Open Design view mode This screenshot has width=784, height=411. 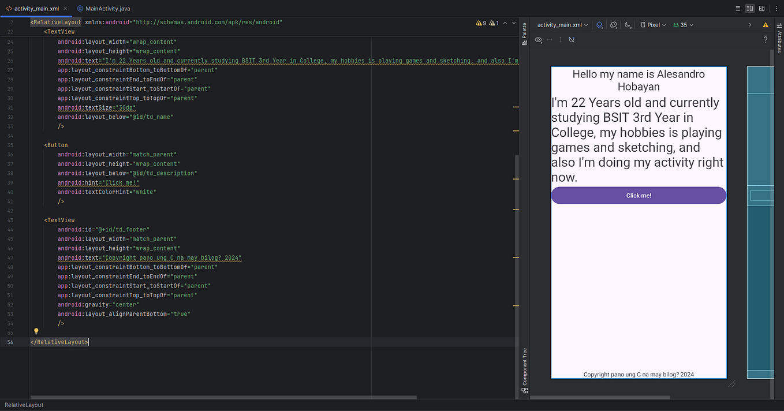tap(761, 8)
